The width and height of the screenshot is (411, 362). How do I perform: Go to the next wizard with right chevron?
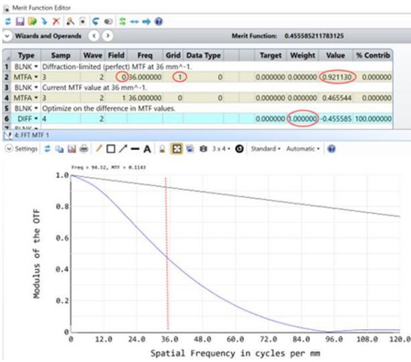click(107, 36)
